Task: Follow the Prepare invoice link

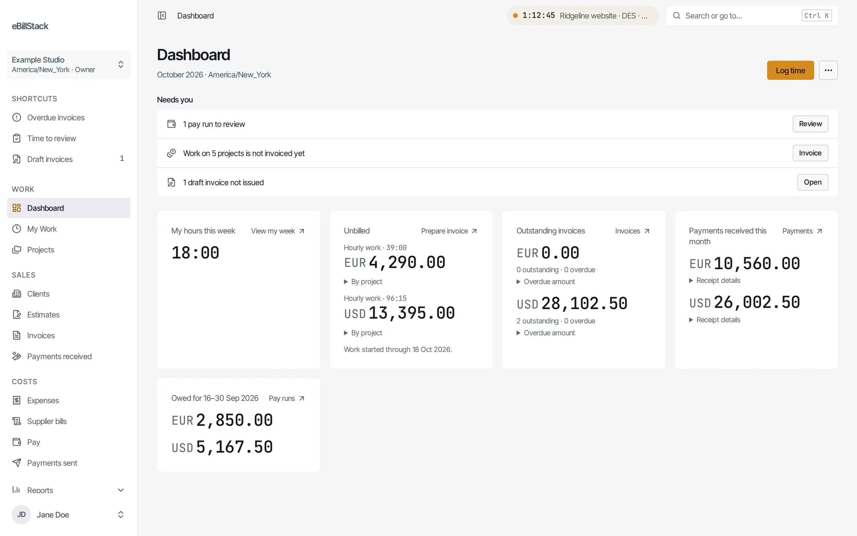Action: coord(449,231)
